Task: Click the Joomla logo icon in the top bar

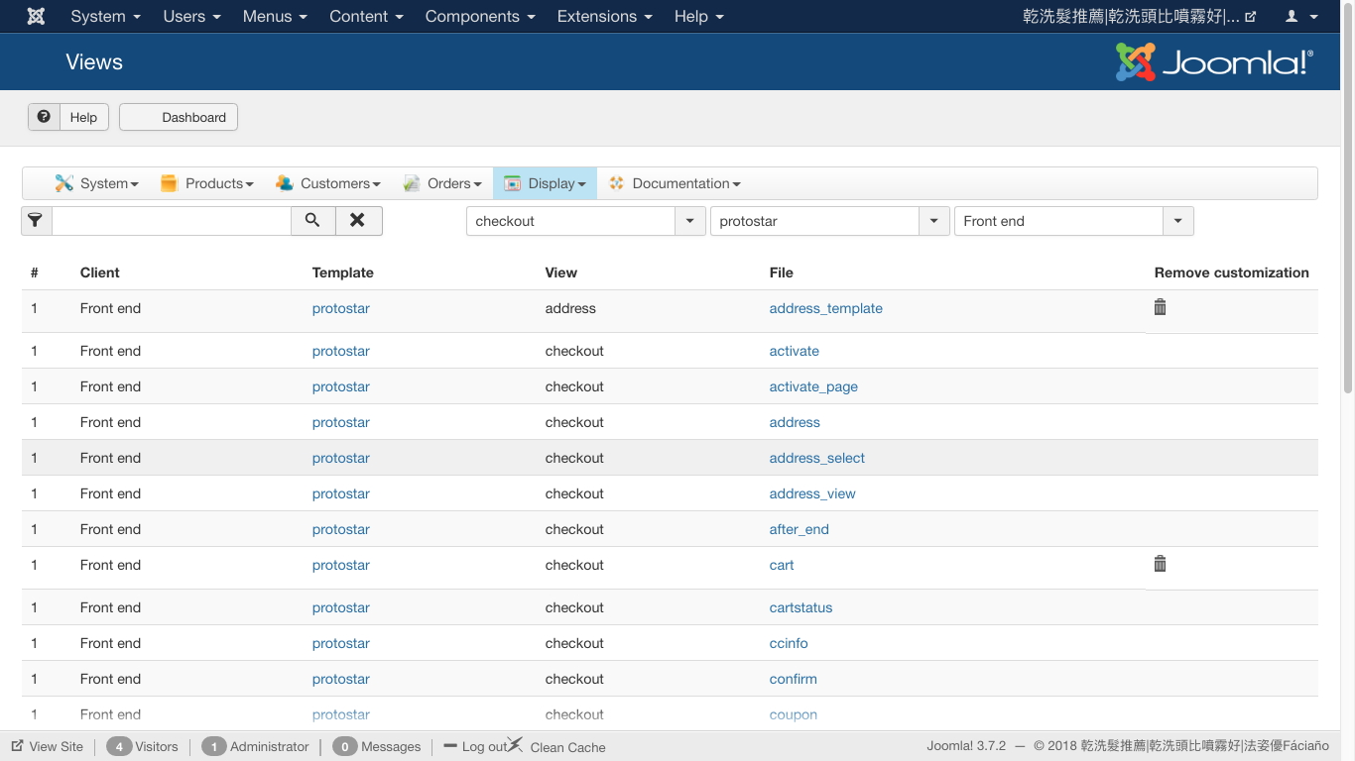Action: [x=36, y=16]
